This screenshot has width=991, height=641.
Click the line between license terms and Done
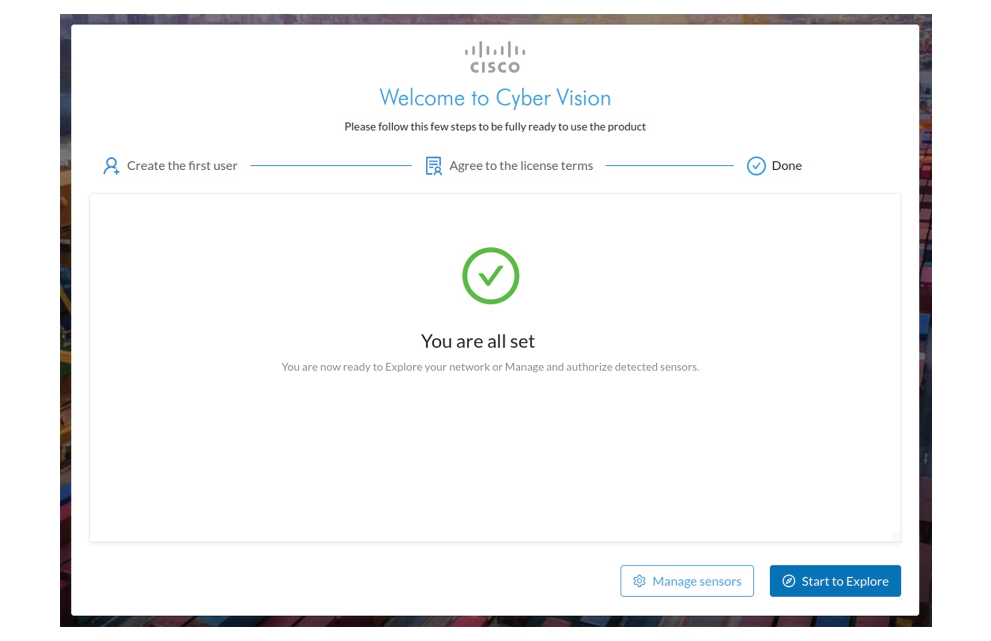pos(669,166)
